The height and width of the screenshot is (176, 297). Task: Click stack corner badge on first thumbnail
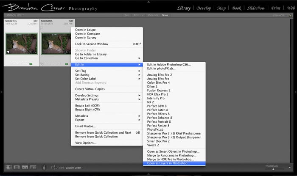(8, 52)
